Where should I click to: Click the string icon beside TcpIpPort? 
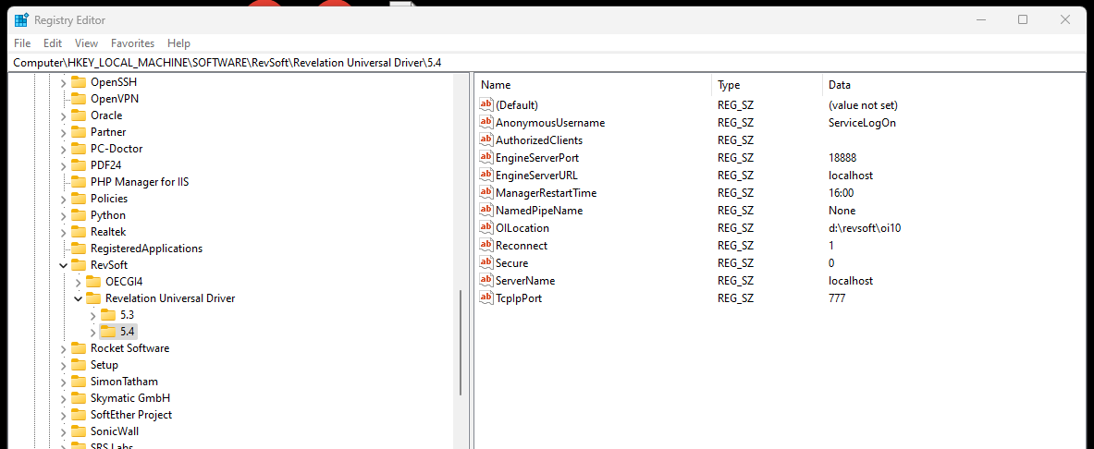(x=486, y=298)
